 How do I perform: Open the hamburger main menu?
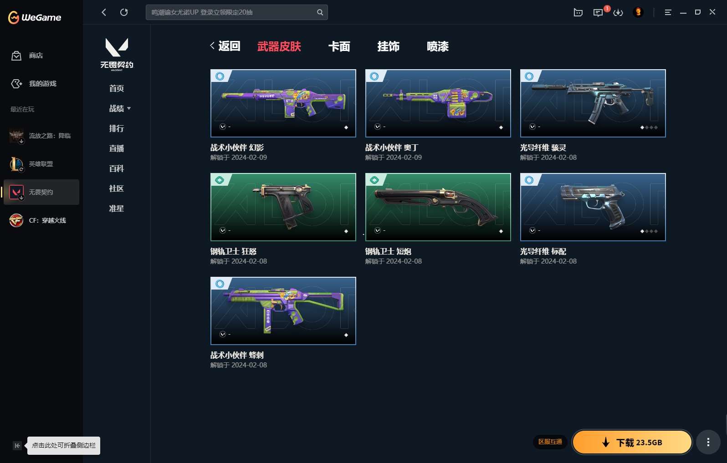coord(668,13)
